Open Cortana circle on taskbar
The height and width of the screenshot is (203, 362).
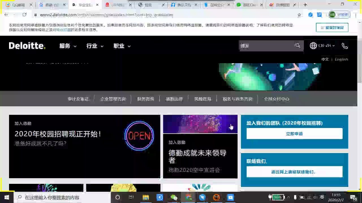[x=118, y=197]
